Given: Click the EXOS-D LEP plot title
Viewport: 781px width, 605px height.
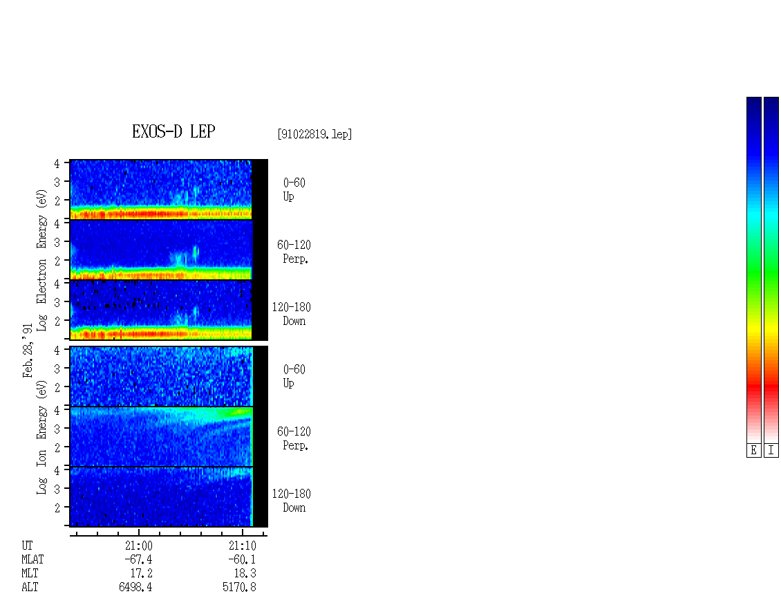Looking at the screenshot, I should tap(173, 131).
